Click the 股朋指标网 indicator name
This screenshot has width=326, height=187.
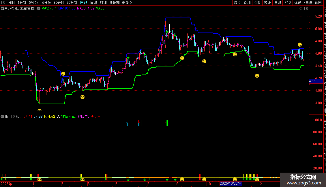[14, 117]
